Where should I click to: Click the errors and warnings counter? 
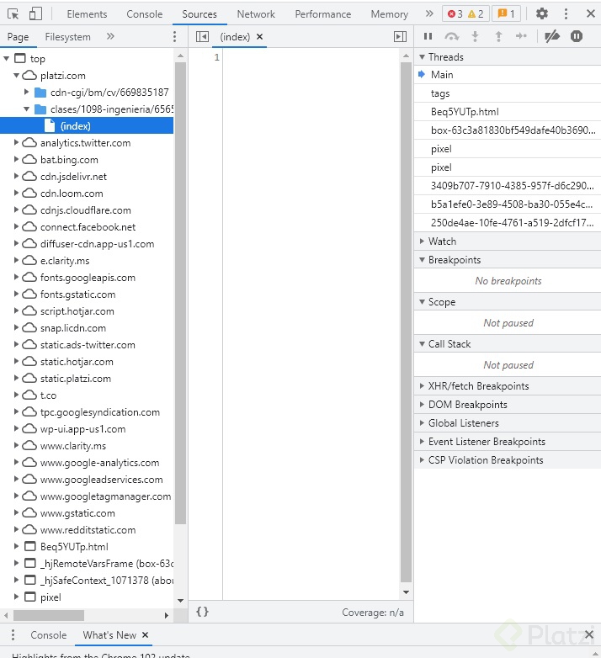(465, 13)
